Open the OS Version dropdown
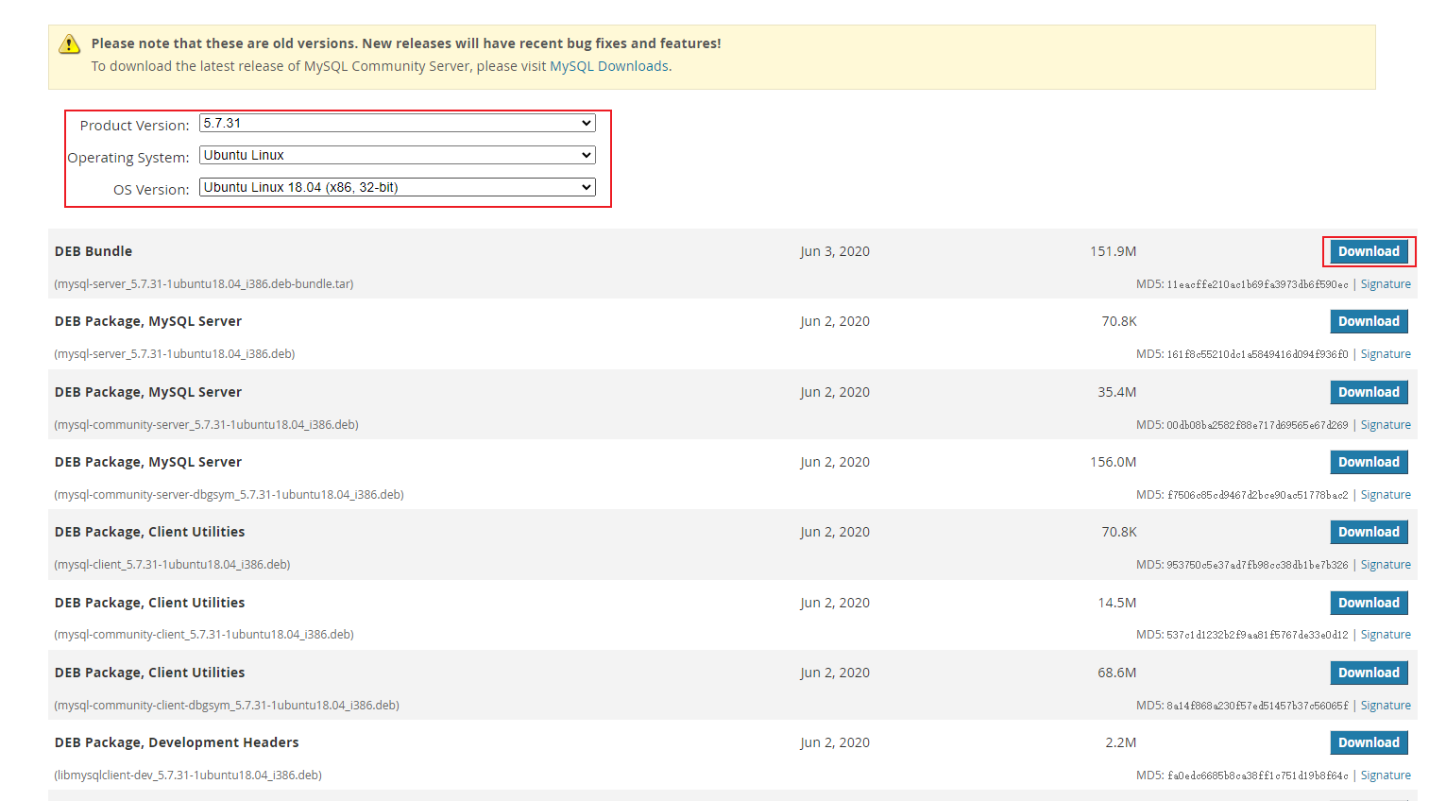This screenshot has height=801, width=1446. [397, 188]
